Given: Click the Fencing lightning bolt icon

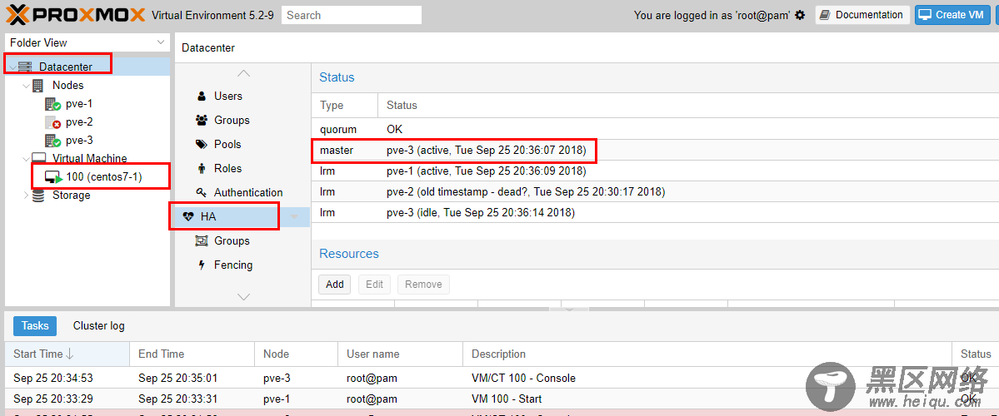Looking at the screenshot, I should (202, 265).
